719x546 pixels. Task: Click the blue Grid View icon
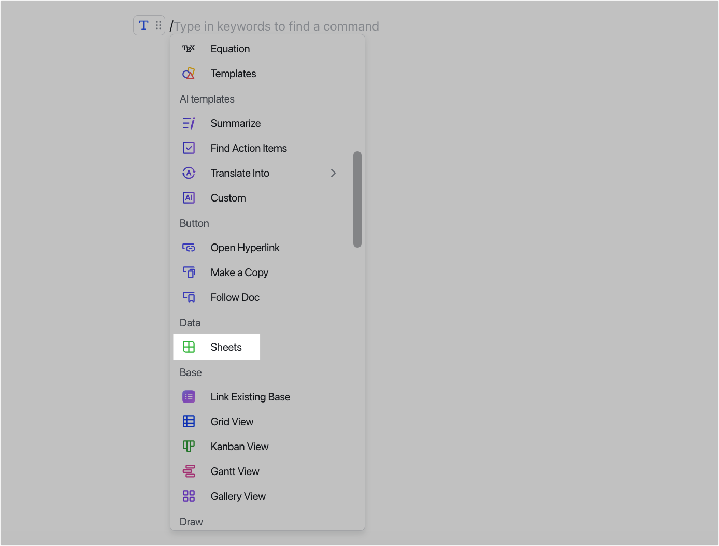tap(189, 421)
